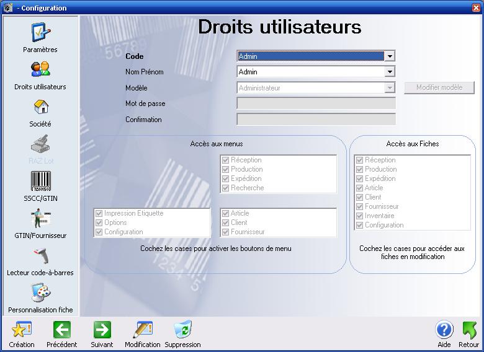The image size is (484, 352).
Task: Open the Personnalisation fiche palette icon
Action: [40, 293]
